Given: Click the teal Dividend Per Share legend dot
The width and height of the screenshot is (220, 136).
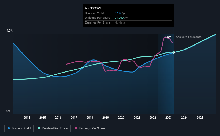Looking at the screenshot, I should click(x=39, y=128).
